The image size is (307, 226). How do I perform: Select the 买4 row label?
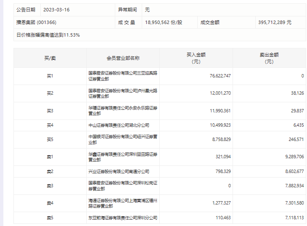click(50, 125)
